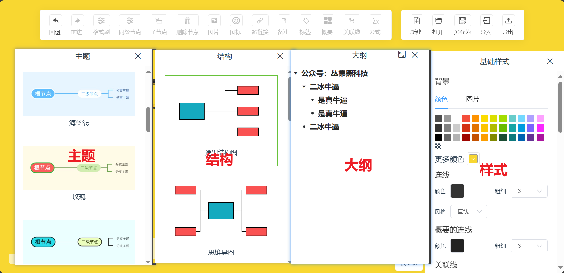The height and width of the screenshot is (273, 564).
Task: Create a 关联线 relationship line
Action: (x=352, y=21)
